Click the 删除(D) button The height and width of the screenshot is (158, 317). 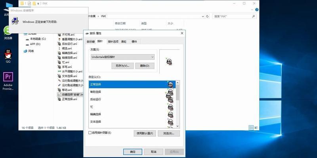tap(145, 66)
